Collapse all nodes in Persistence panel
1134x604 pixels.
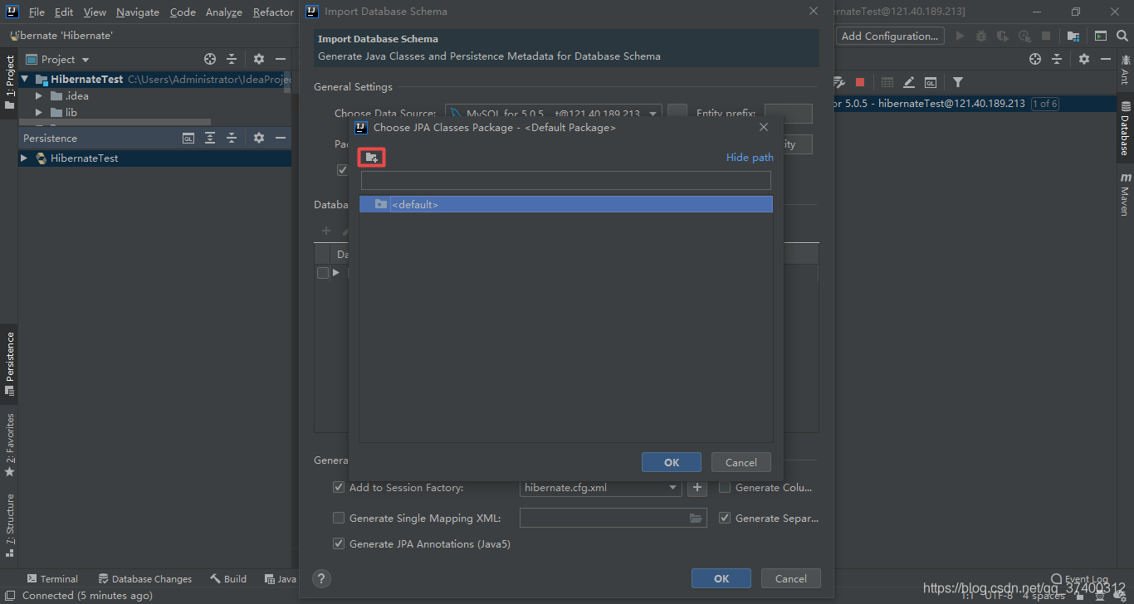pyautogui.click(x=232, y=138)
